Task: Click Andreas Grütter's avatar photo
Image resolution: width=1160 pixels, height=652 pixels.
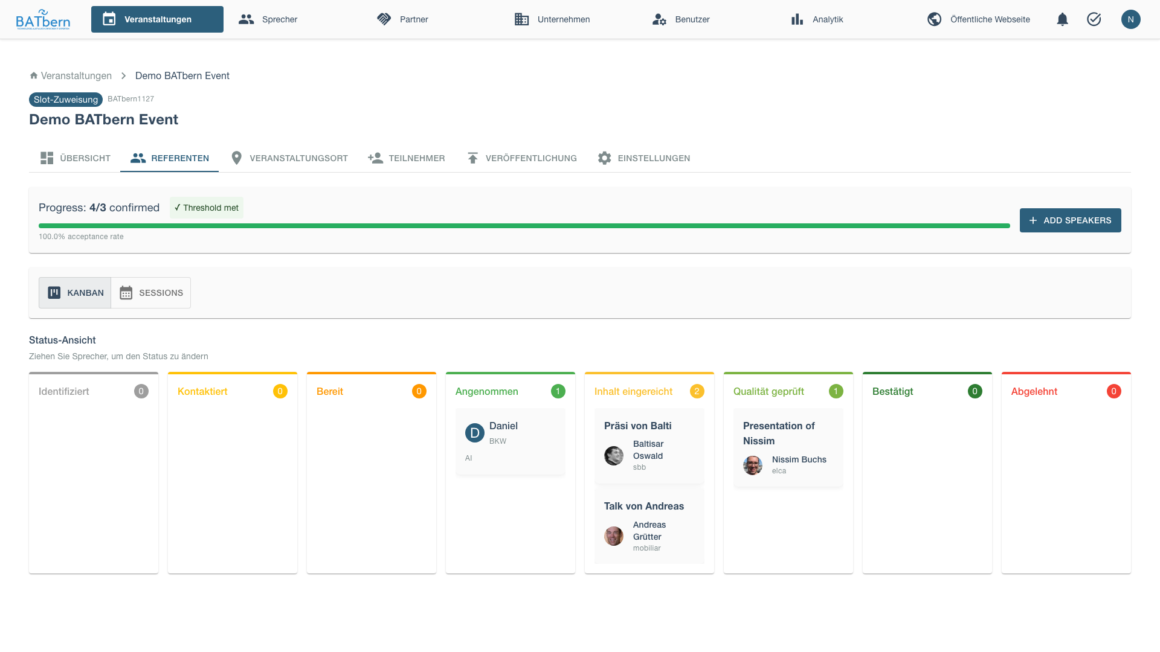Action: 614,536
